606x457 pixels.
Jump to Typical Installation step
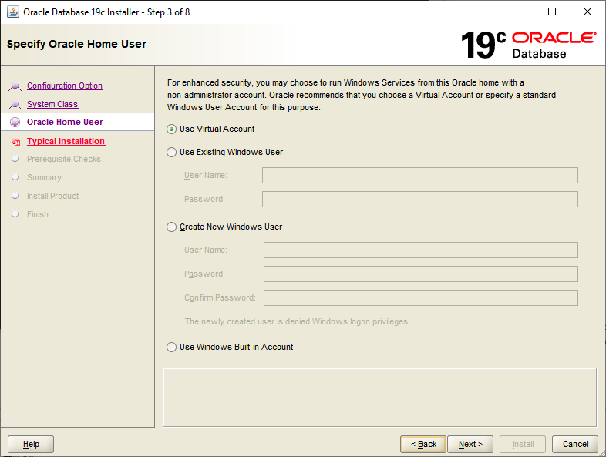66,141
